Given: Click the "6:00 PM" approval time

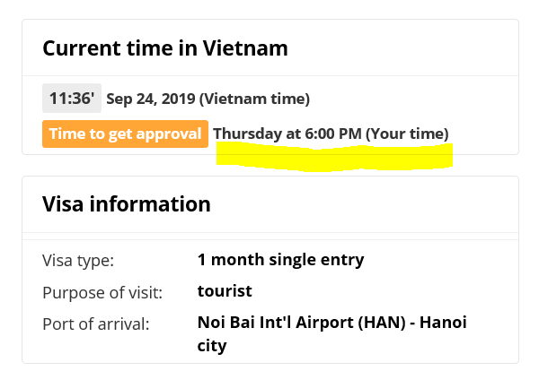Looking at the screenshot, I should coord(333,134).
